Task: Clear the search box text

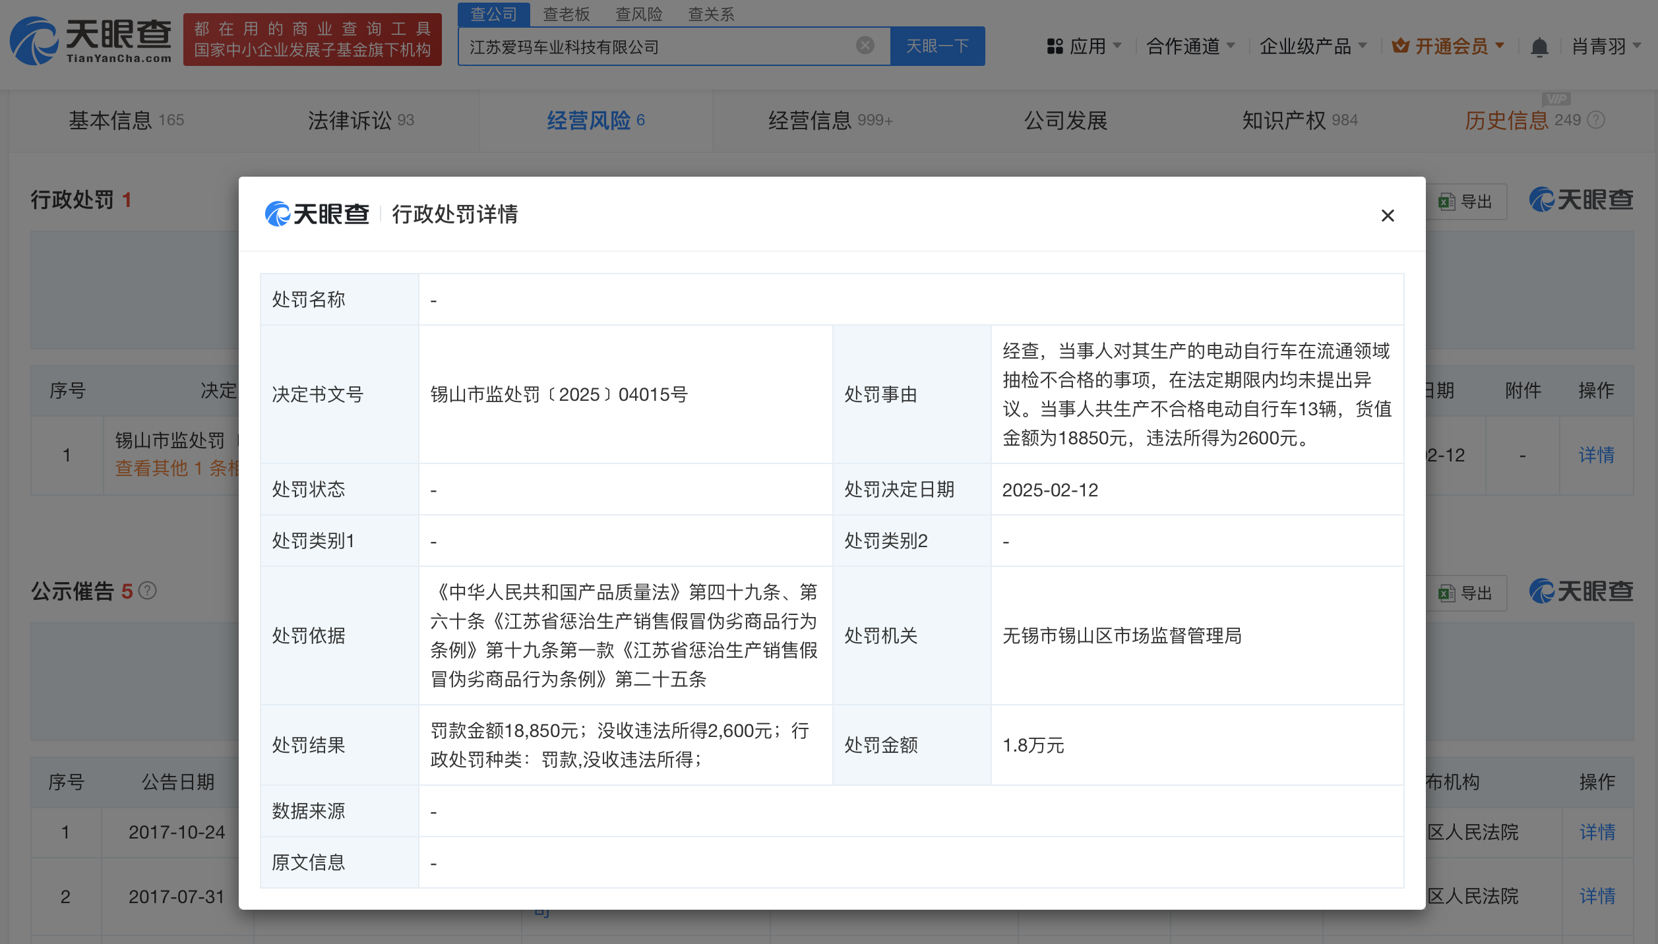Action: tap(865, 45)
